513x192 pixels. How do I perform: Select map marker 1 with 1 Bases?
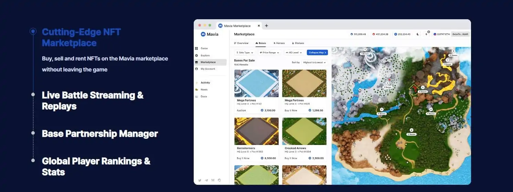[x=364, y=53]
